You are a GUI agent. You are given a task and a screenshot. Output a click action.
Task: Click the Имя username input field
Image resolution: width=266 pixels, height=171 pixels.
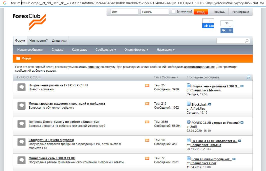124,12
